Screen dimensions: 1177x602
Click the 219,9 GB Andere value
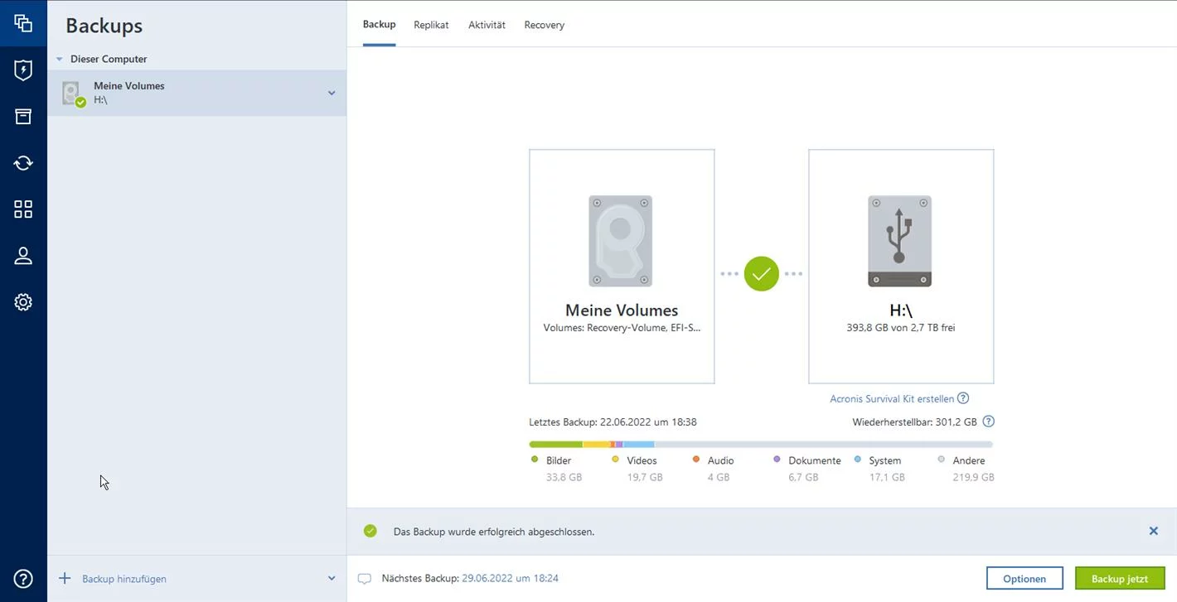tap(973, 477)
